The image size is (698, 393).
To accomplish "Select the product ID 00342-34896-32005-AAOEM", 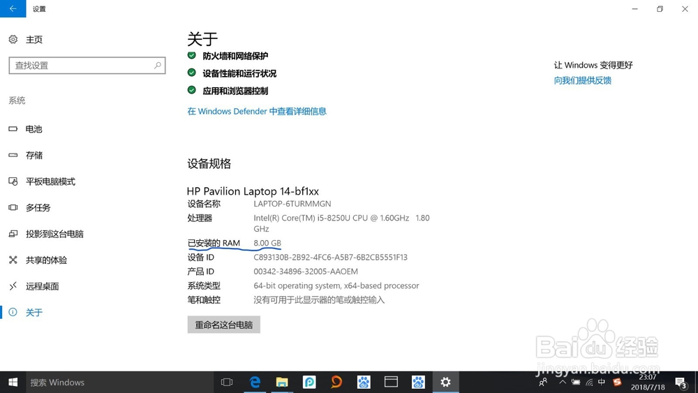I will point(306,272).
